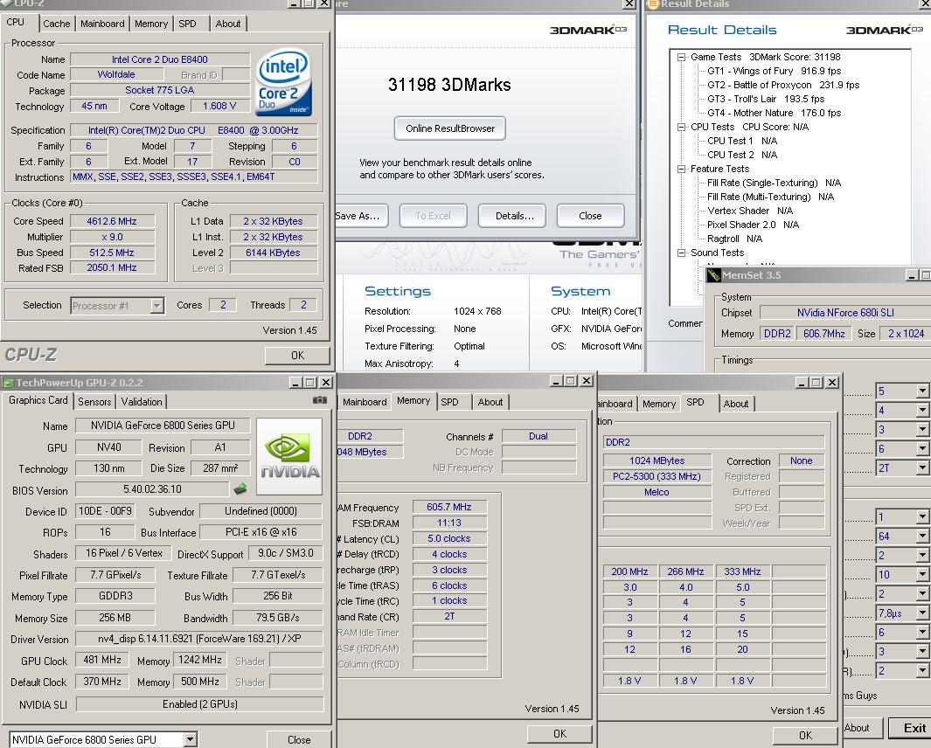This screenshot has width=931, height=748.
Task: Click the FSB:DRAM 11:13 value
Action: 449,523
